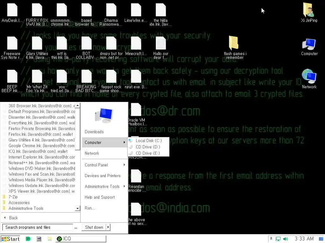Select Computer in the Start menu
This screenshot has width=325, height=243.
click(104, 142)
